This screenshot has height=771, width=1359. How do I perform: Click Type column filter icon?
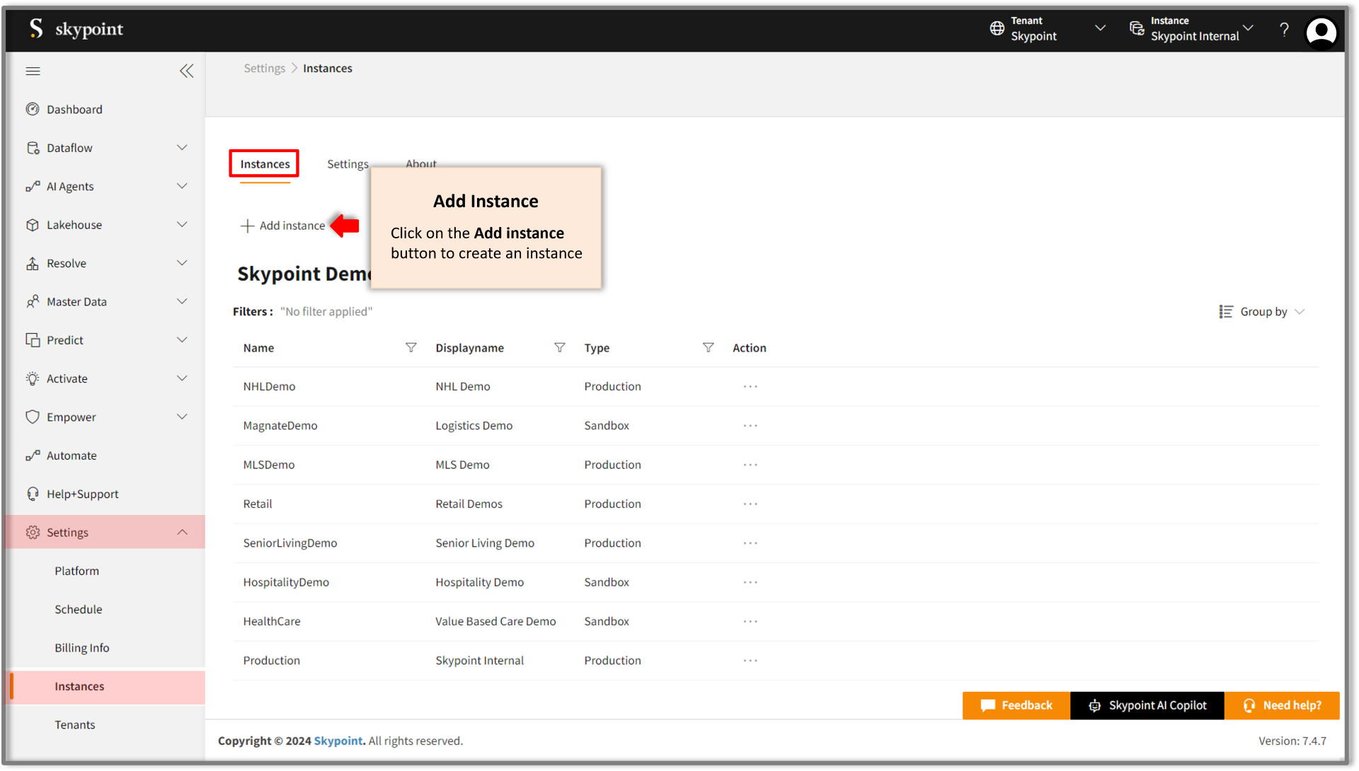(708, 347)
